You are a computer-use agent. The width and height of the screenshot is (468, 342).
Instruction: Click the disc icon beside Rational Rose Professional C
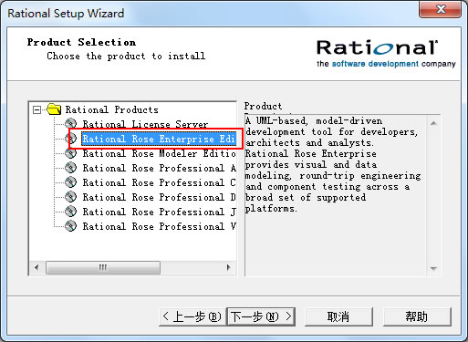coord(71,182)
